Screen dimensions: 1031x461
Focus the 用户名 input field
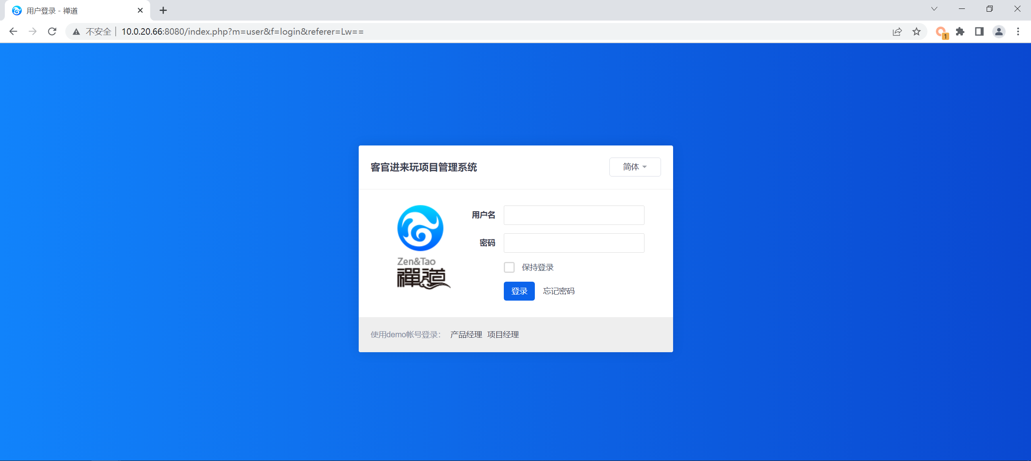coord(574,215)
